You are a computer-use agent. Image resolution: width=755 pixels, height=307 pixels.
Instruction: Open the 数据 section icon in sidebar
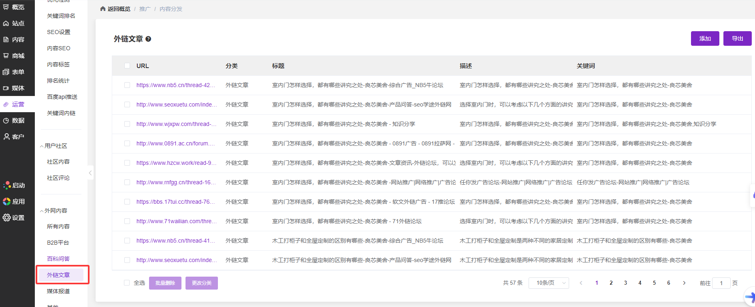(6, 121)
